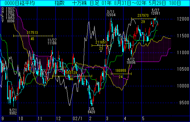The image size is (190, 122).
Task: Click month 11 on time axis
Action: [x=40, y=118]
